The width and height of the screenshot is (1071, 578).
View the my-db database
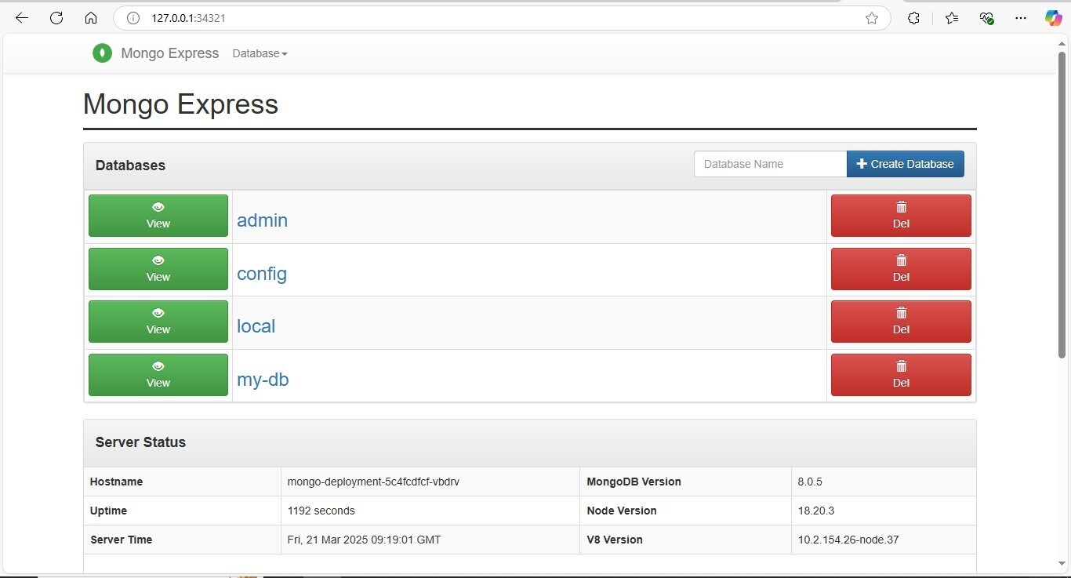(158, 375)
